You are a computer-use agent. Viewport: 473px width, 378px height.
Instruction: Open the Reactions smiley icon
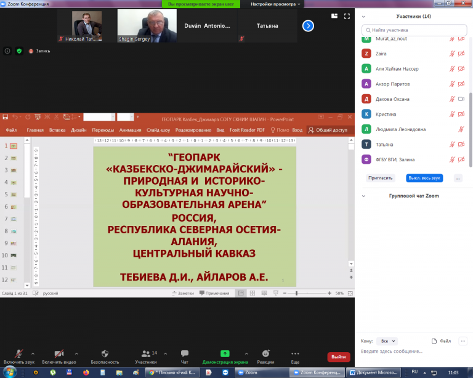(265, 353)
